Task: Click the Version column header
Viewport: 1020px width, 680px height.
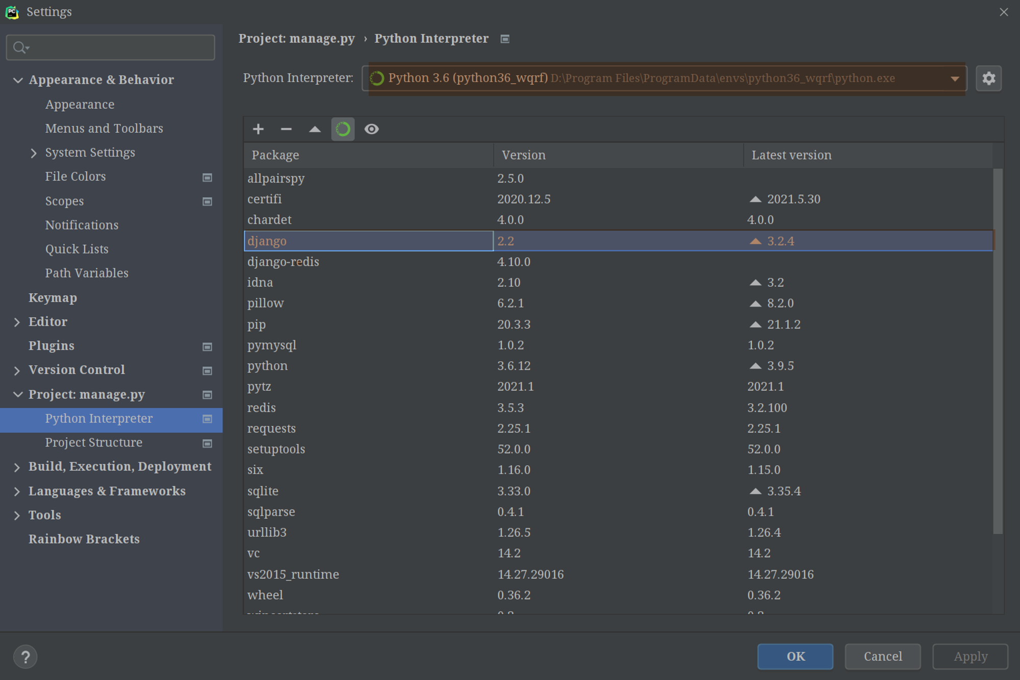Action: pyautogui.click(x=618, y=155)
